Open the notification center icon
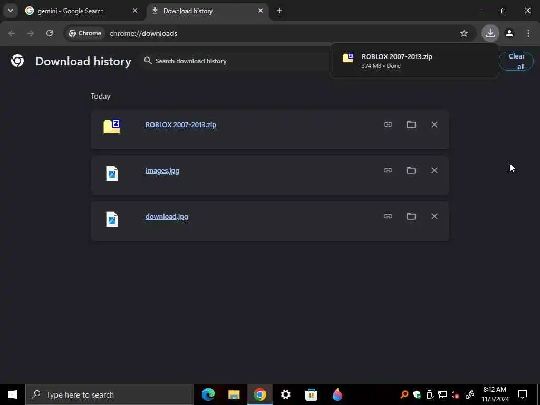This screenshot has width=540, height=405. (523, 394)
